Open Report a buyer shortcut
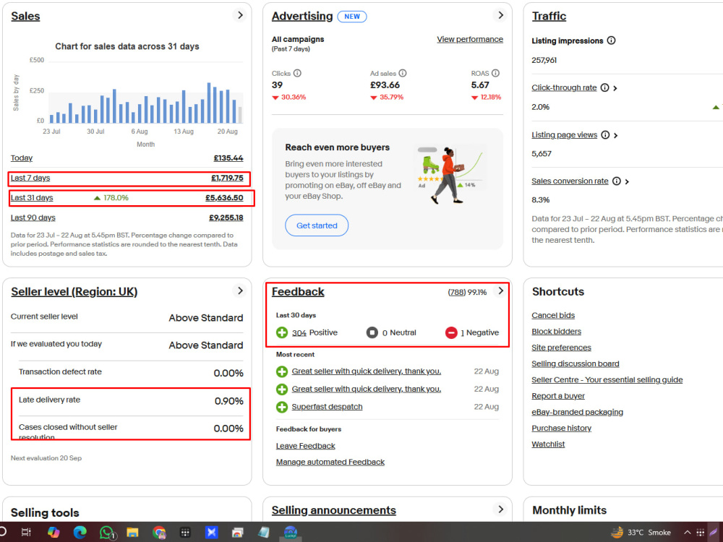Screen dimensions: 723x542 coord(558,396)
